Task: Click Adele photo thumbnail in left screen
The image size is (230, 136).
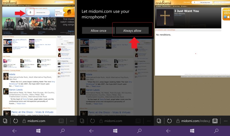Action: pos(6,76)
